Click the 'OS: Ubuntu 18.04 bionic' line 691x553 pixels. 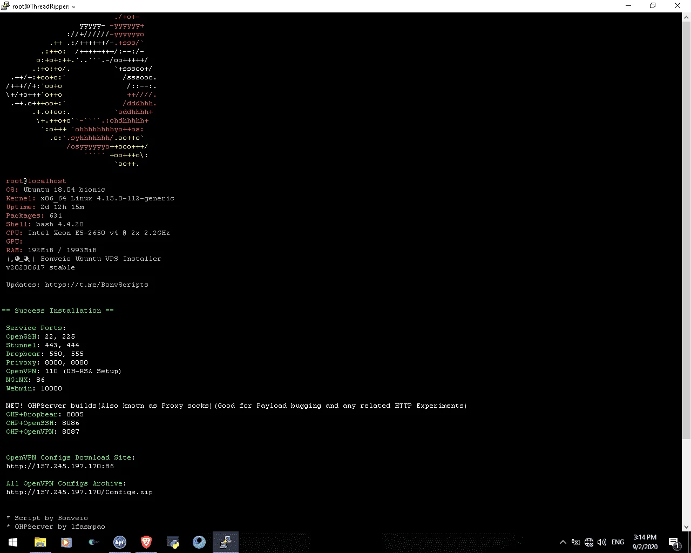click(56, 190)
